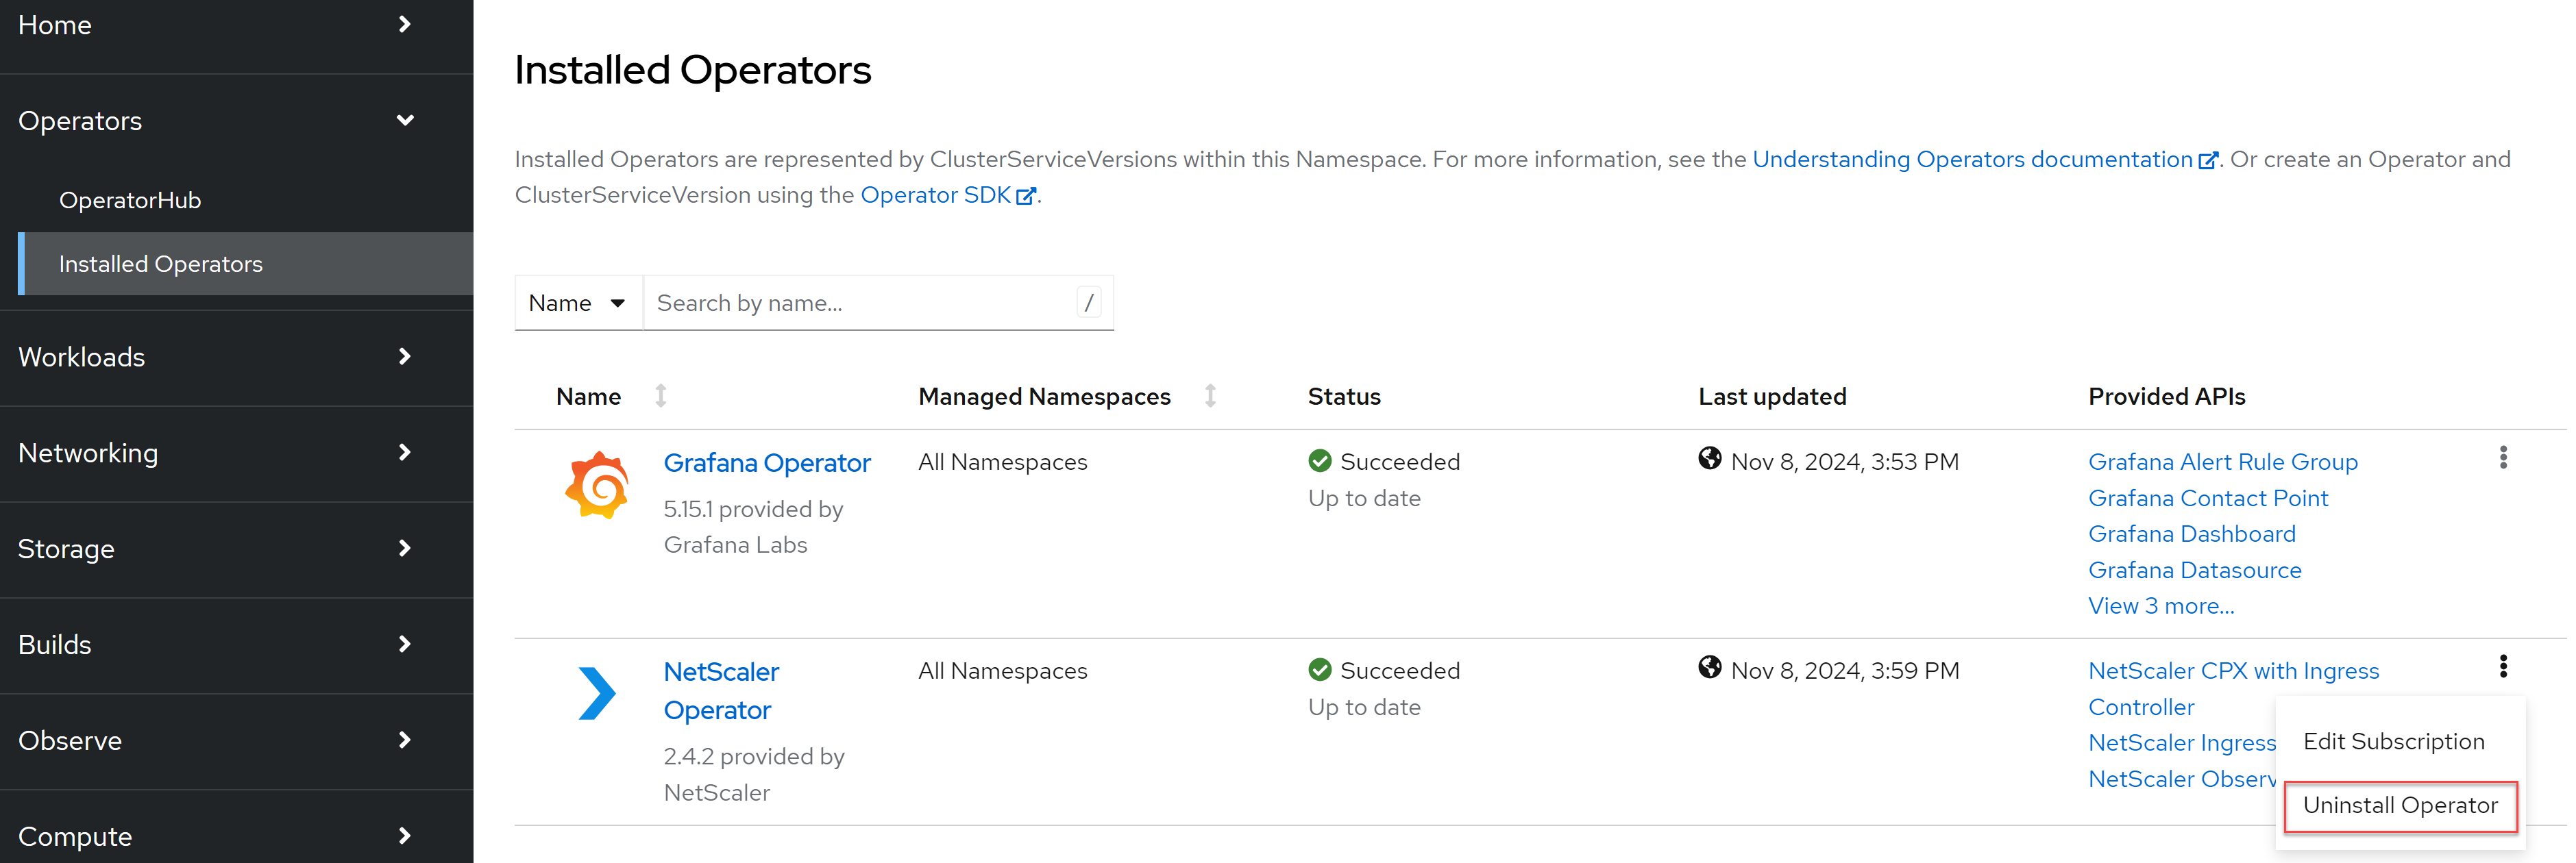
Task: Open NetScaler Observ... API link
Action: pyautogui.click(x=2182, y=779)
